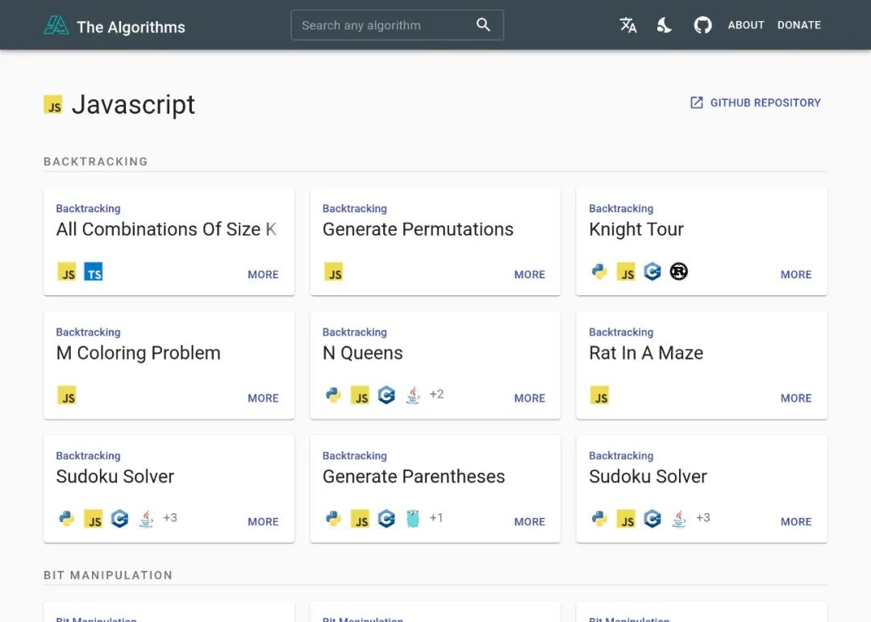Select TypeScript icon on All Combinations card
871x622 pixels.
pos(94,272)
